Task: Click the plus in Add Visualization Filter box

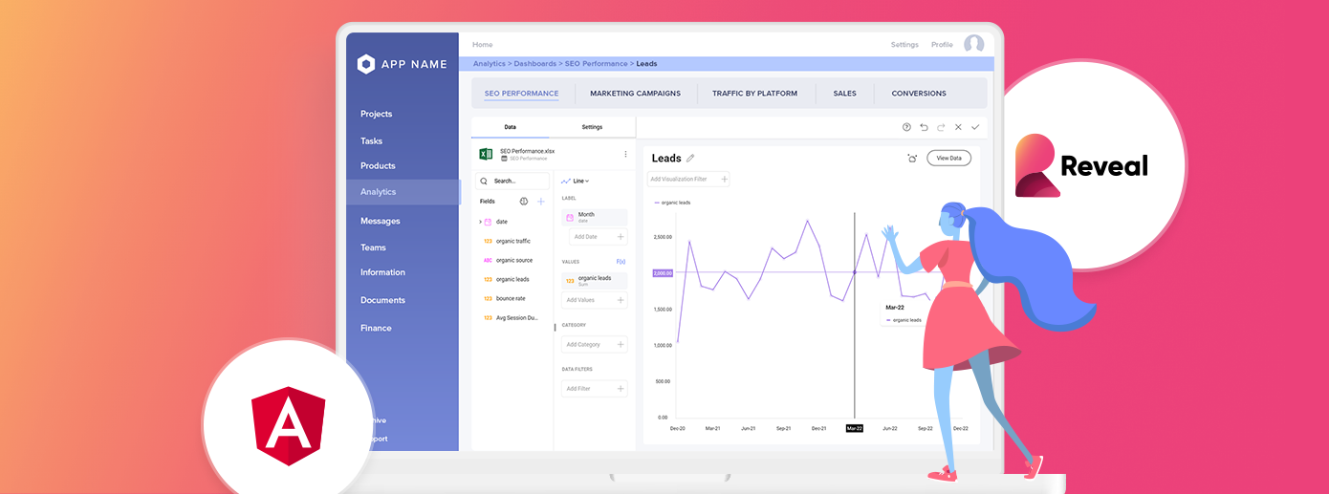Action: [x=724, y=179]
